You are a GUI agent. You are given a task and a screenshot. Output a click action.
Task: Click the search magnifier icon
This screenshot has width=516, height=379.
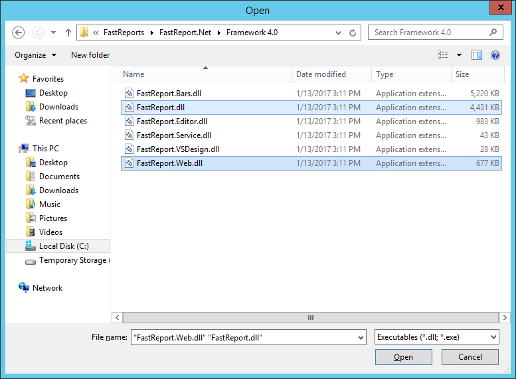(x=493, y=33)
